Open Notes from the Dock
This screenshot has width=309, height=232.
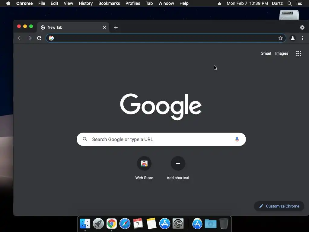click(151, 224)
